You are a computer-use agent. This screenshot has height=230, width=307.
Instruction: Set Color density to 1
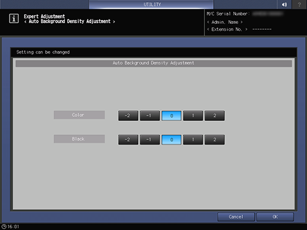click(193, 116)
